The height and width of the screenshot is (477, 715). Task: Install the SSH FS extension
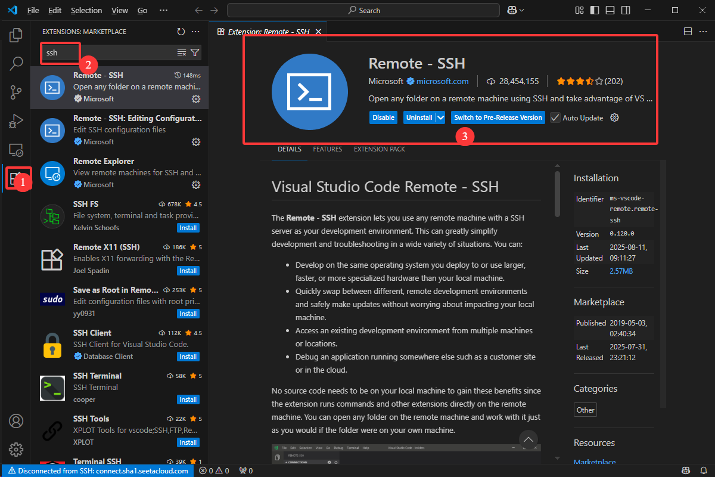pos(188,228)
